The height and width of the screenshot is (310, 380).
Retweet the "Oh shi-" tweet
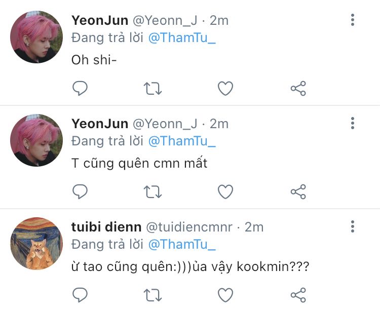[x=153, y=89]
